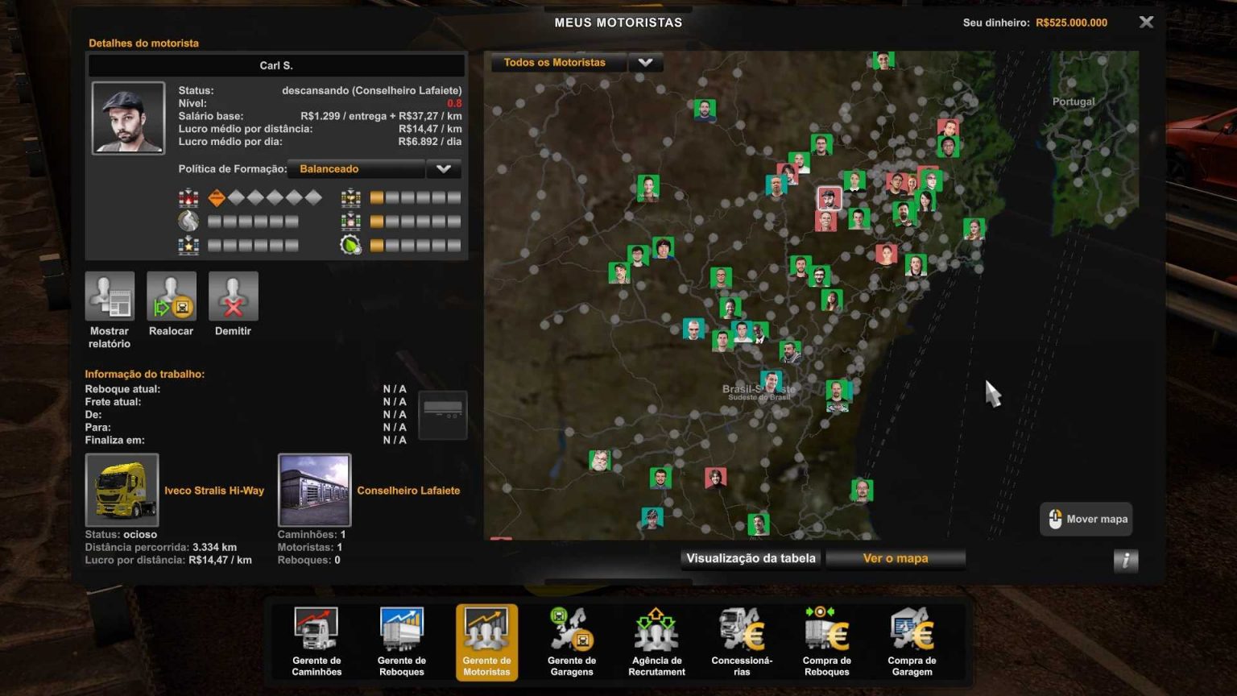This screenshot has height=696, width=1237.
Task: Open Compra de Garagem
Action: [x=912, y=631]
